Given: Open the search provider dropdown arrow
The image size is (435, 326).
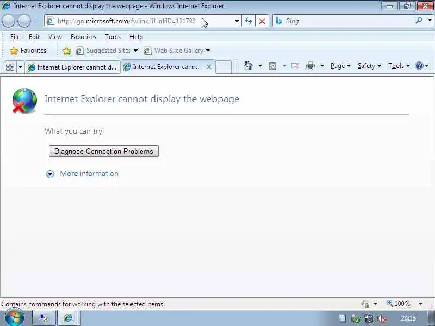Looking at the screenshot, I should click(x=430, y=20).
